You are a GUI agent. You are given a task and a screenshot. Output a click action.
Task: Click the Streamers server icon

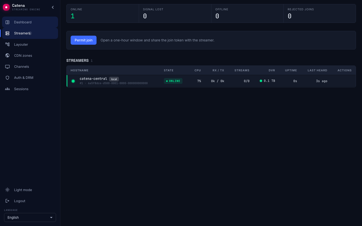[x=8, y=33]
